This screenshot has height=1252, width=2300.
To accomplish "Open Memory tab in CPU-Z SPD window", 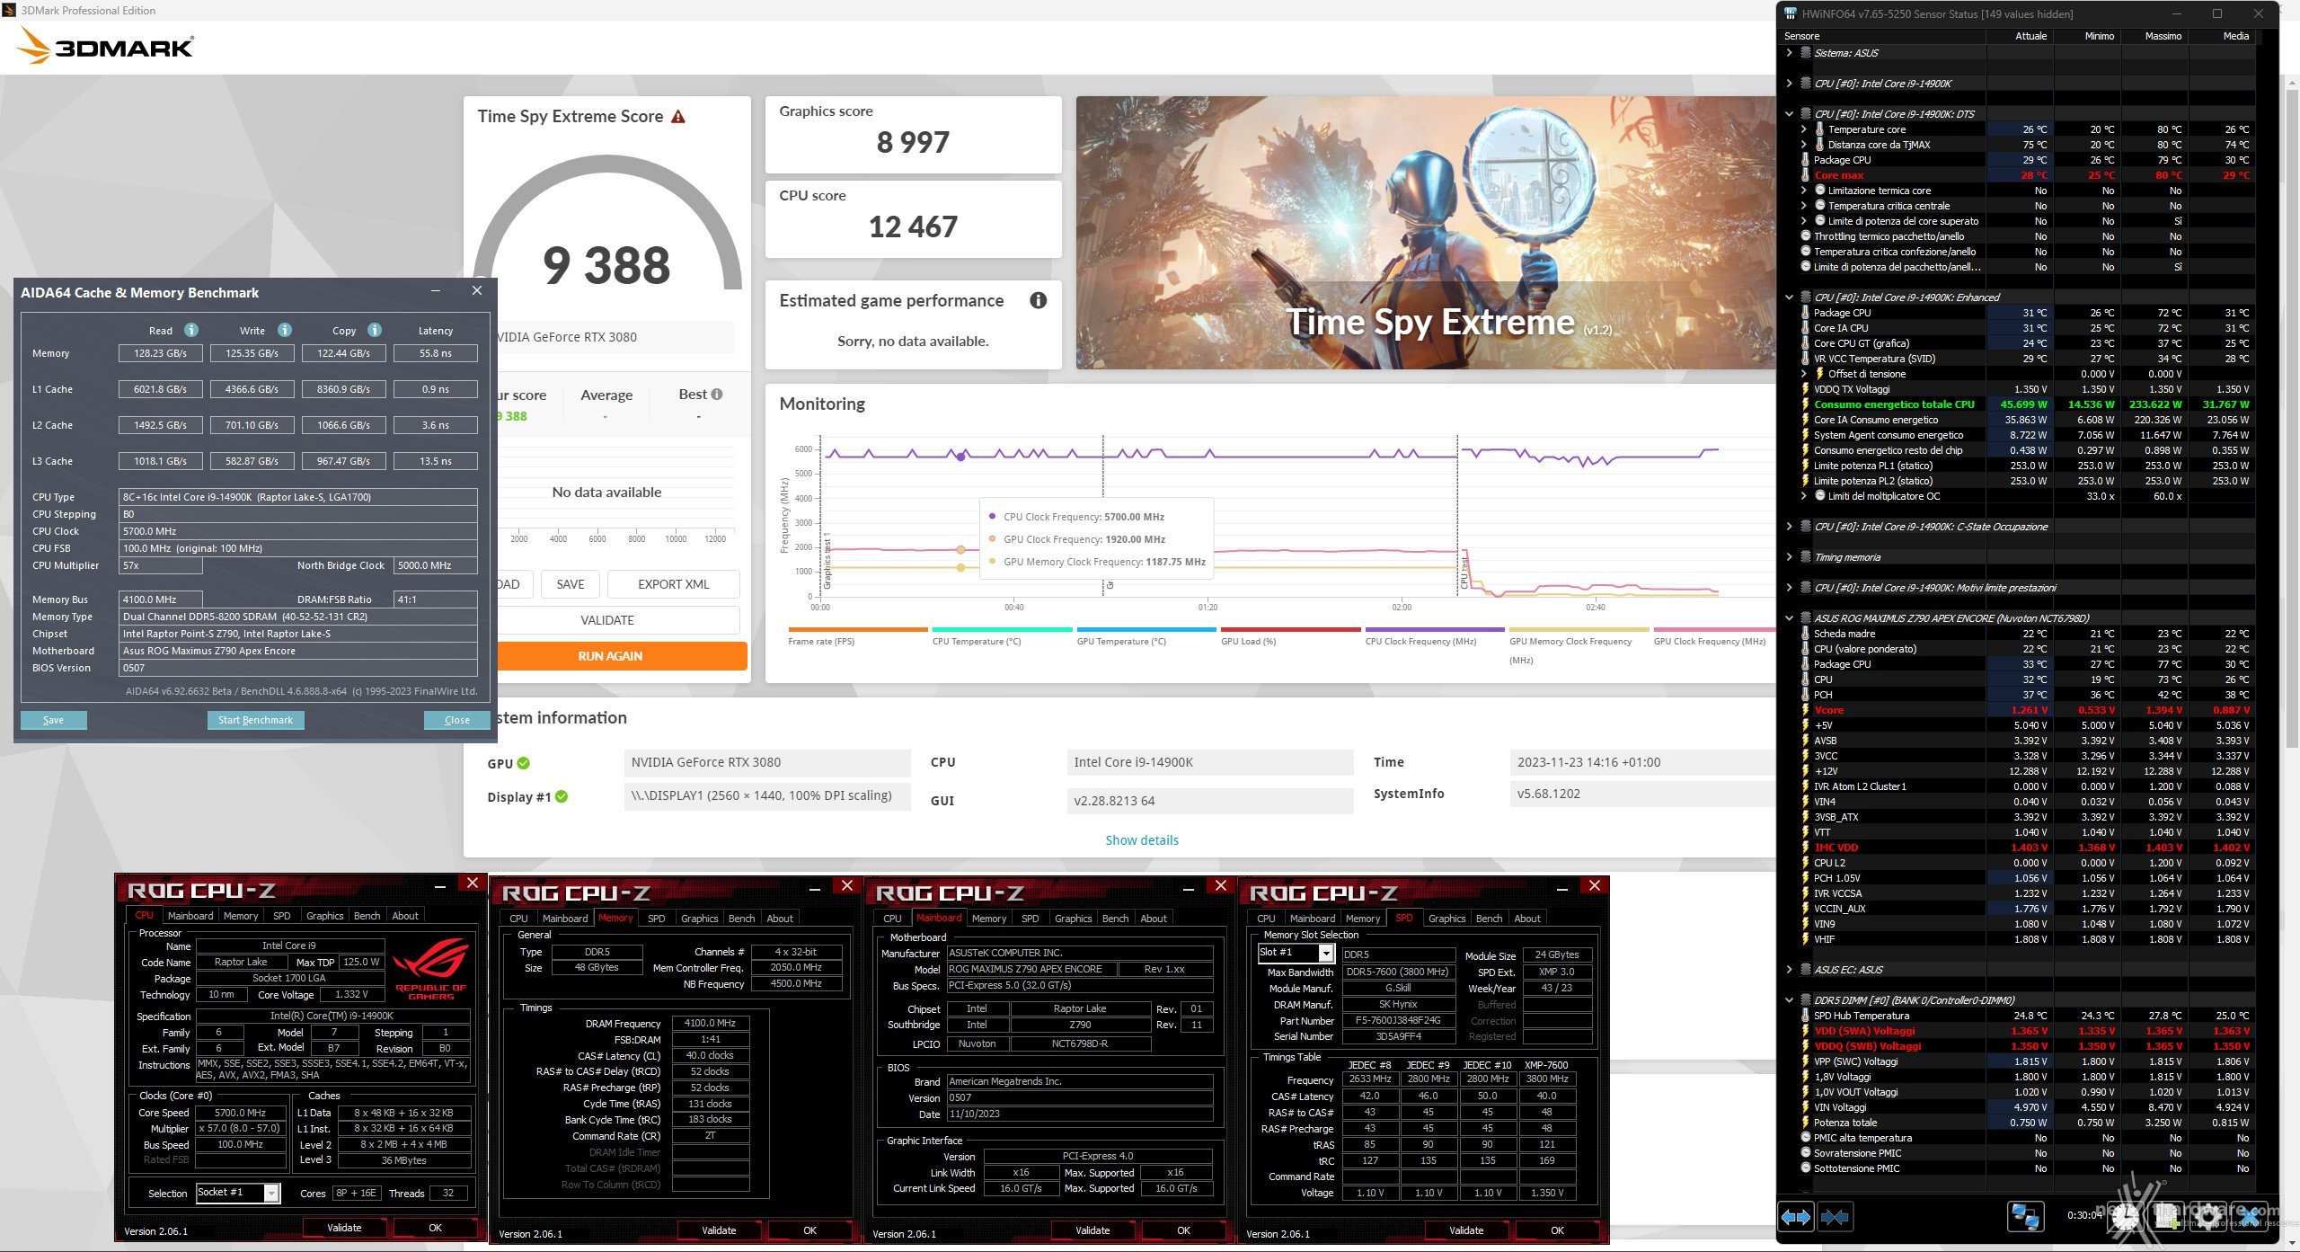I will [x=1363, y=919].
